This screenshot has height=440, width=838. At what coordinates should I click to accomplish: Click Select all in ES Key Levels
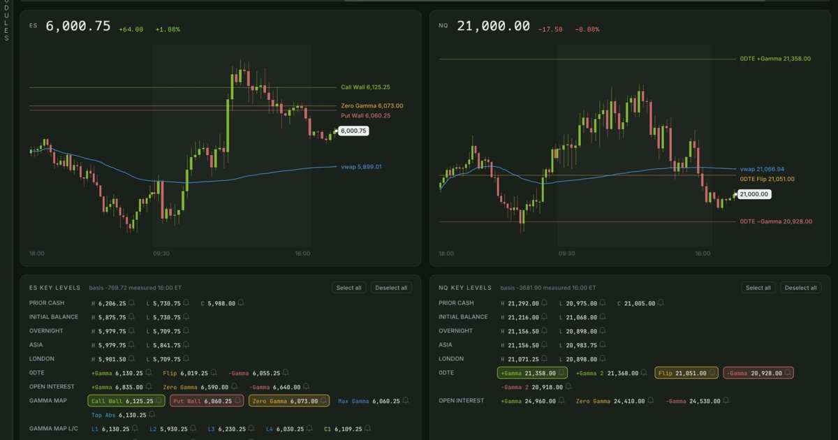point(349,288)
